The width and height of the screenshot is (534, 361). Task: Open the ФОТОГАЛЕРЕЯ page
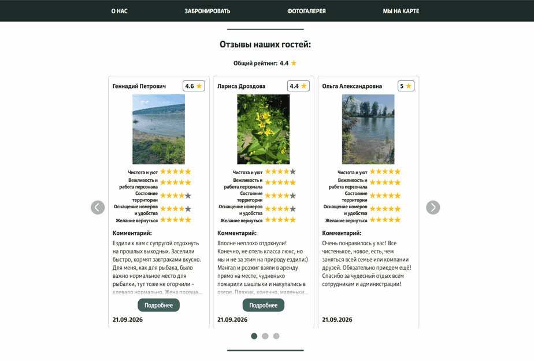[x=306, y=11]
